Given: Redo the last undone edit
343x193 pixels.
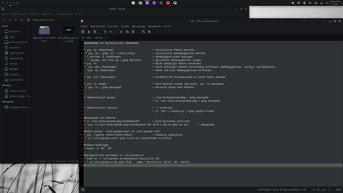Looking at the screenshot, I should 111,32.
